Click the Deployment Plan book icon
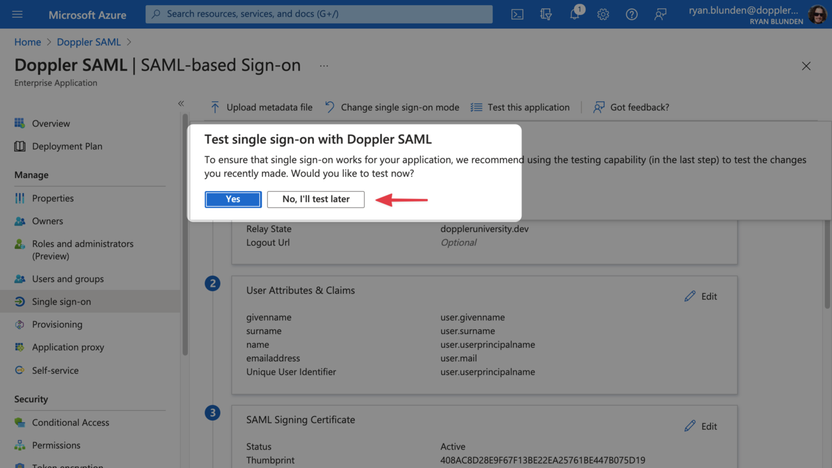The image size is (832, 468). (19, 146)
